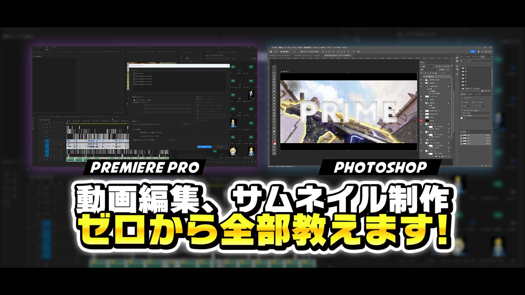Select the History Brush tool

click(x=274, y=101)
